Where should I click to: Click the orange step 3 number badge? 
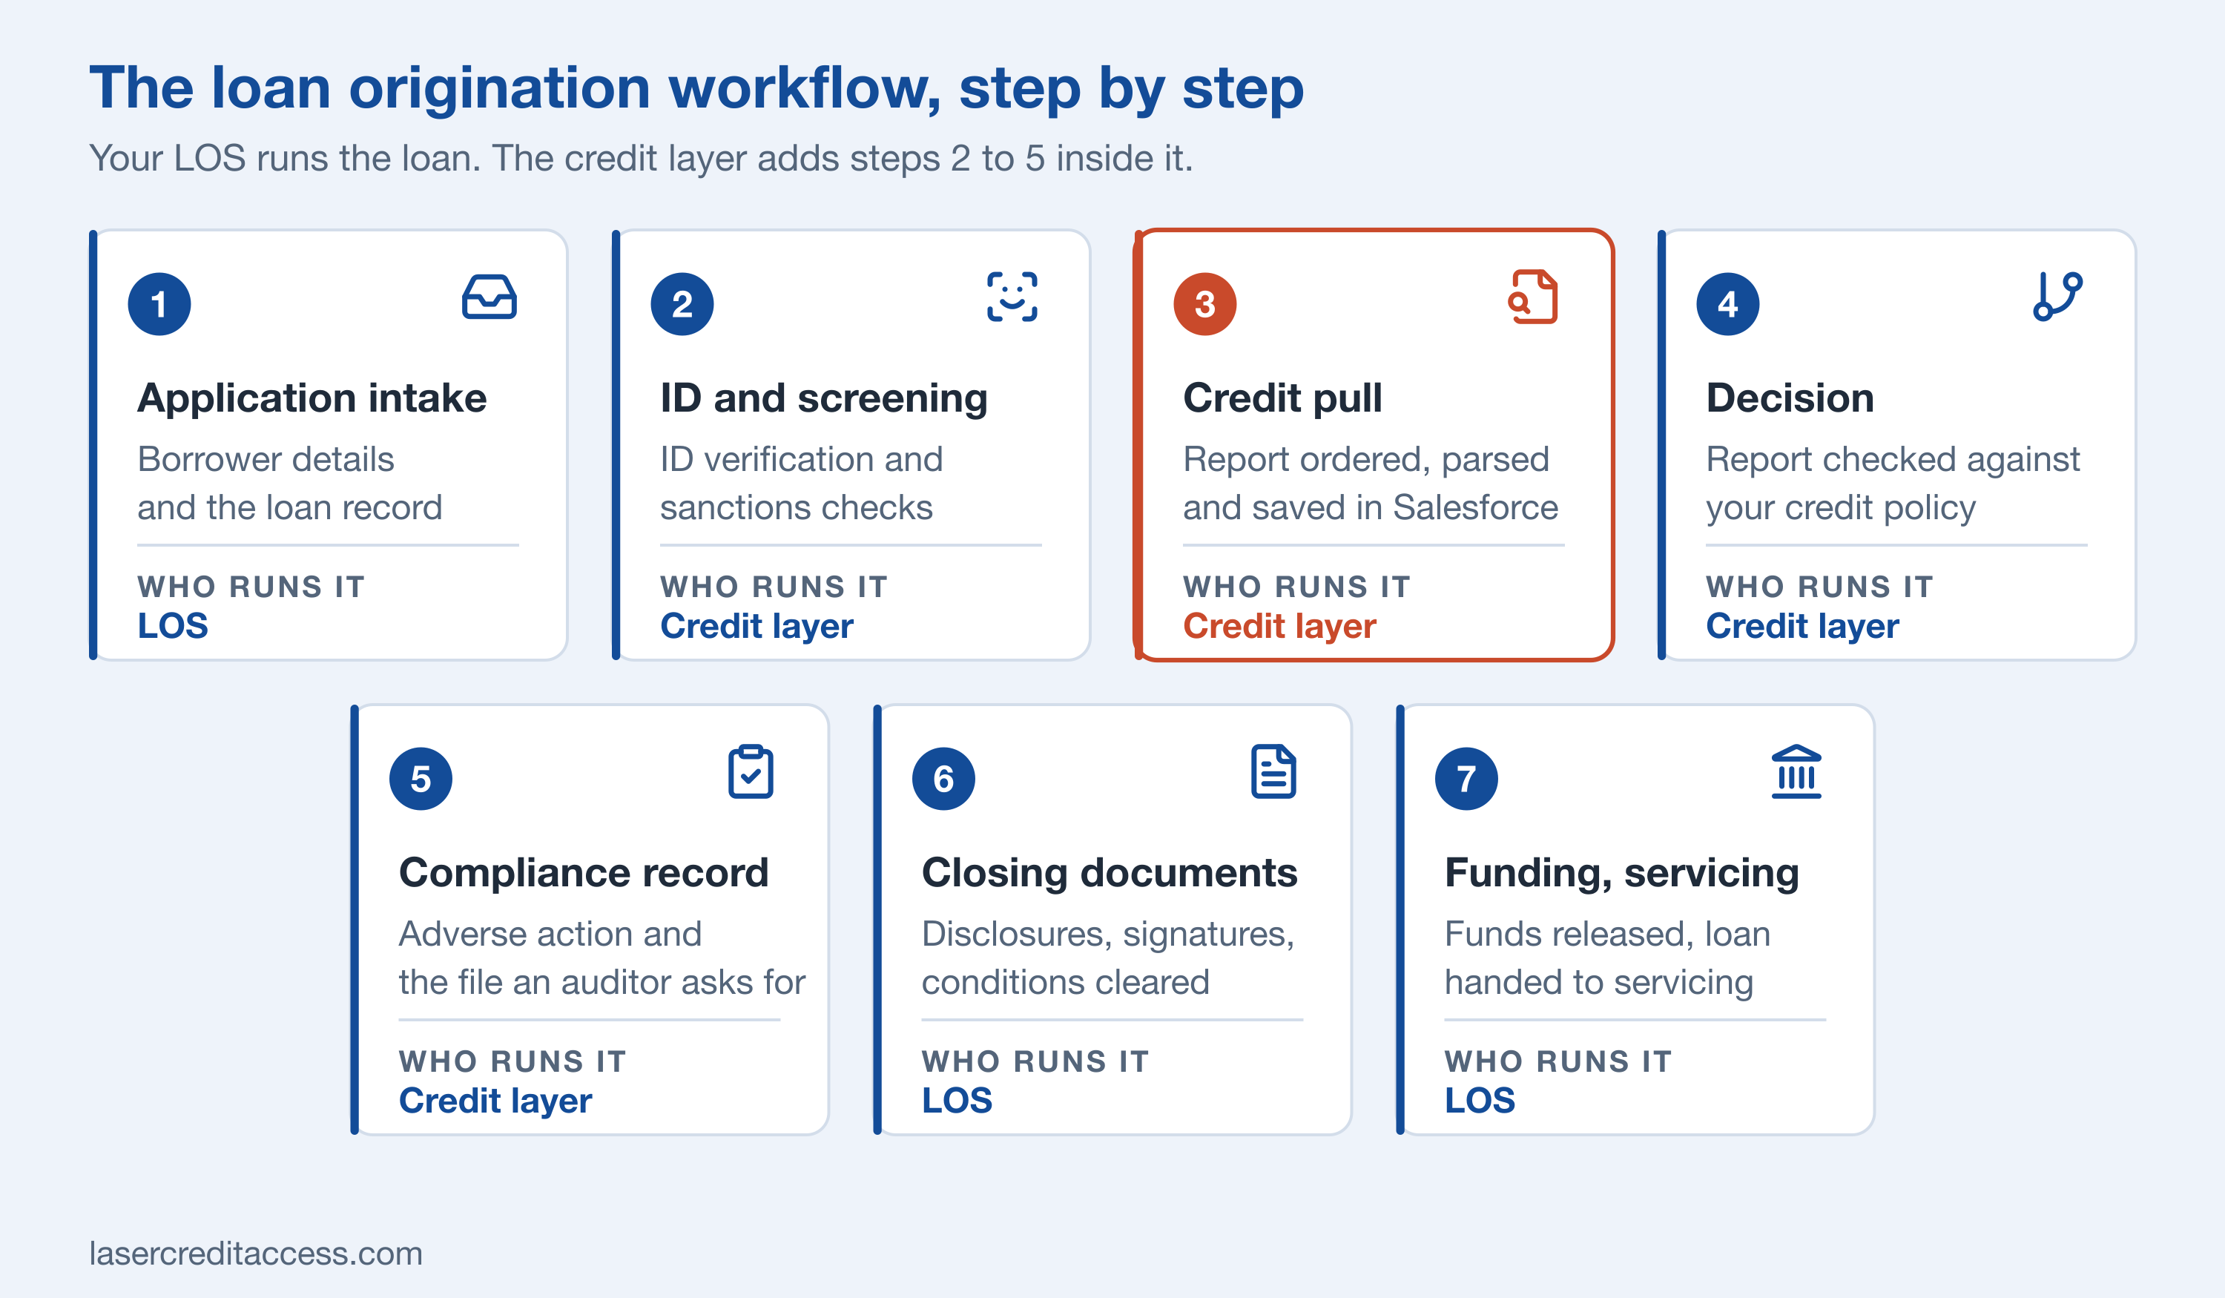[1204, 304]
